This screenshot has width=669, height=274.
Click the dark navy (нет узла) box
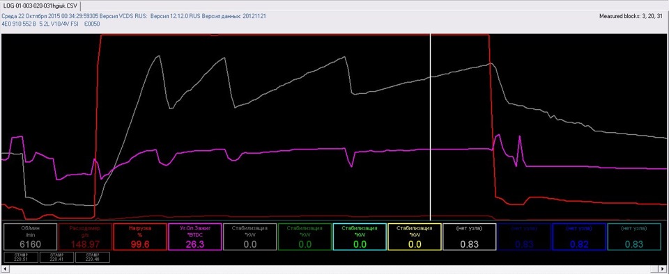tap(524, 236)
